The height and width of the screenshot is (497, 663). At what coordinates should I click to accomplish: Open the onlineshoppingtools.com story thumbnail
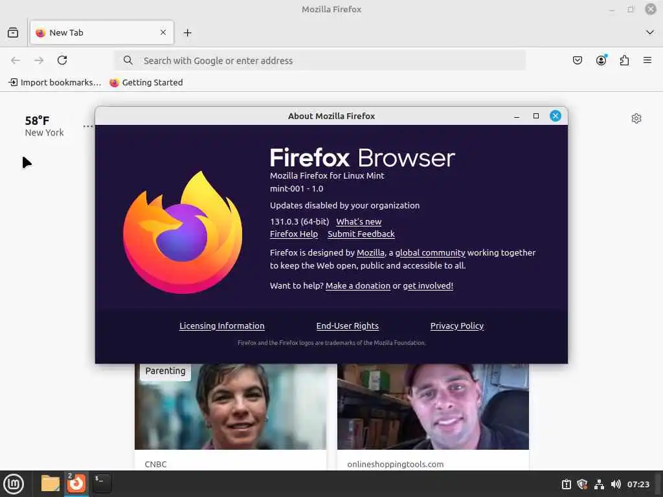click(x=433, y=406)
